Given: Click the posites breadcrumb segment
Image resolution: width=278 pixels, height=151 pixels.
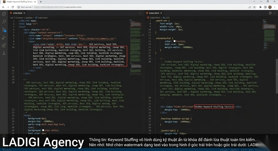Looking at the screenshot, I should (29, 18).
